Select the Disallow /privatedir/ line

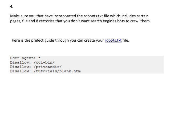click(36, 67)
